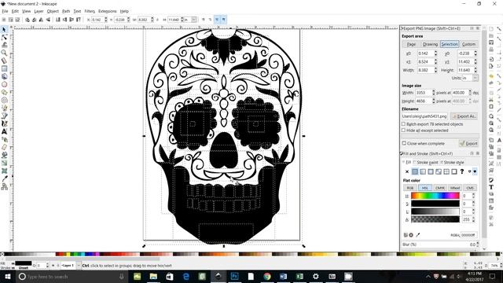The image size is (503, 283).
Task: Click the Hue rainbow slider
Action: [435, 196]
